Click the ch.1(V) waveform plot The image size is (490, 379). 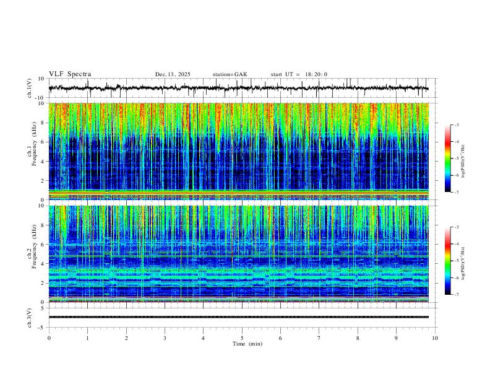point(243,88)
